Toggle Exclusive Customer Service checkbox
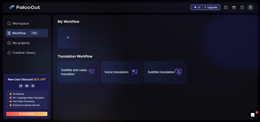 click(11, 105)
